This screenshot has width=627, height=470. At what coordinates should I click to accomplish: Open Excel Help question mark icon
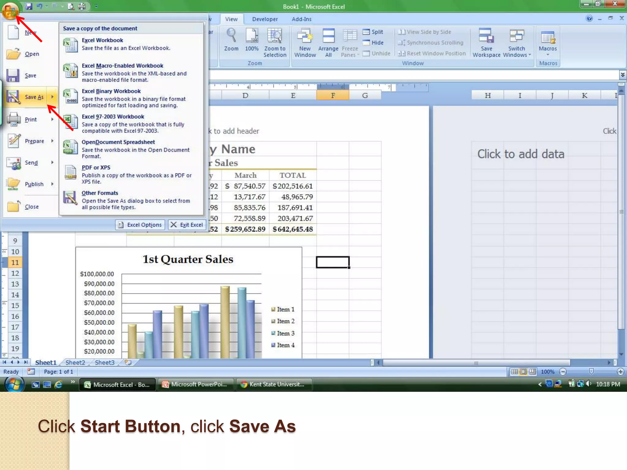coord(589,18)
